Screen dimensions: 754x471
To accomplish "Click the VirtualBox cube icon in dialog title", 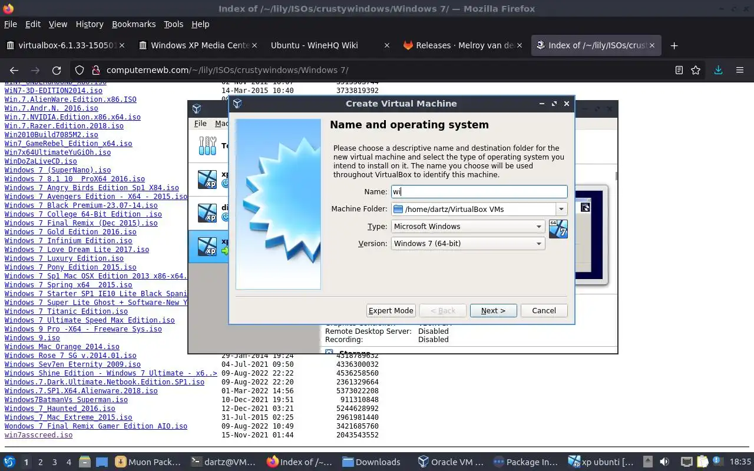I will tap(237, 104).
